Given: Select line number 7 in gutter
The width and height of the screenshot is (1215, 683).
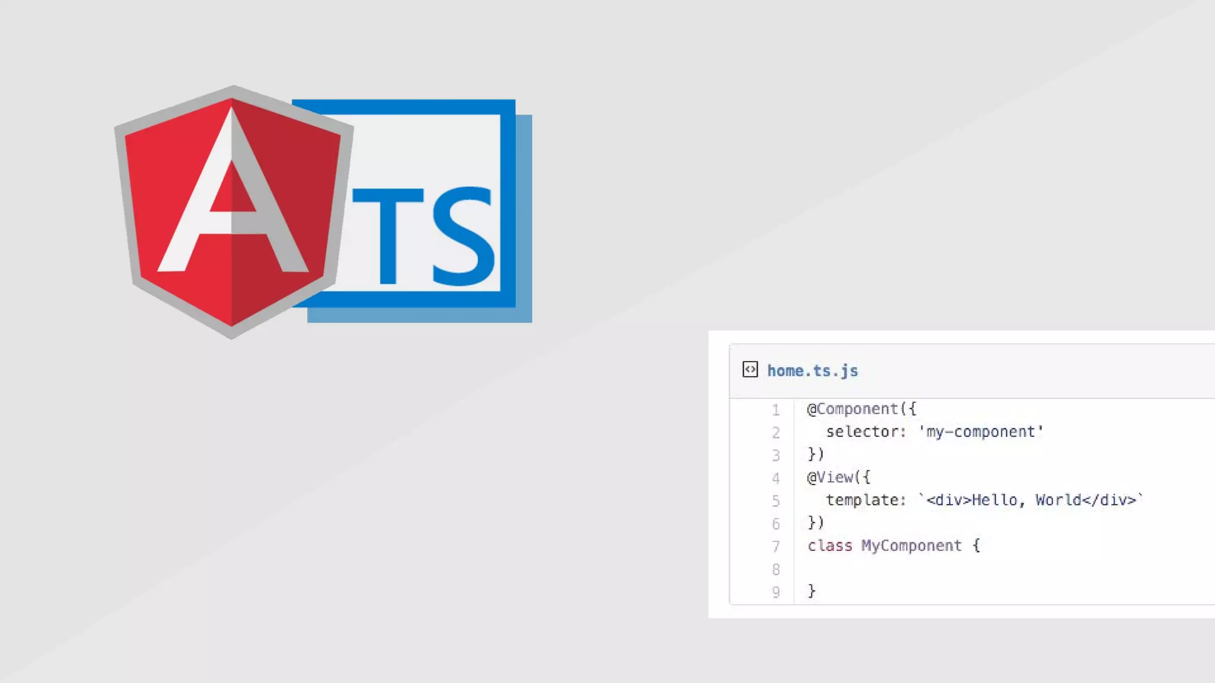Looking at the screenshot, I should (x=775, y=547).
